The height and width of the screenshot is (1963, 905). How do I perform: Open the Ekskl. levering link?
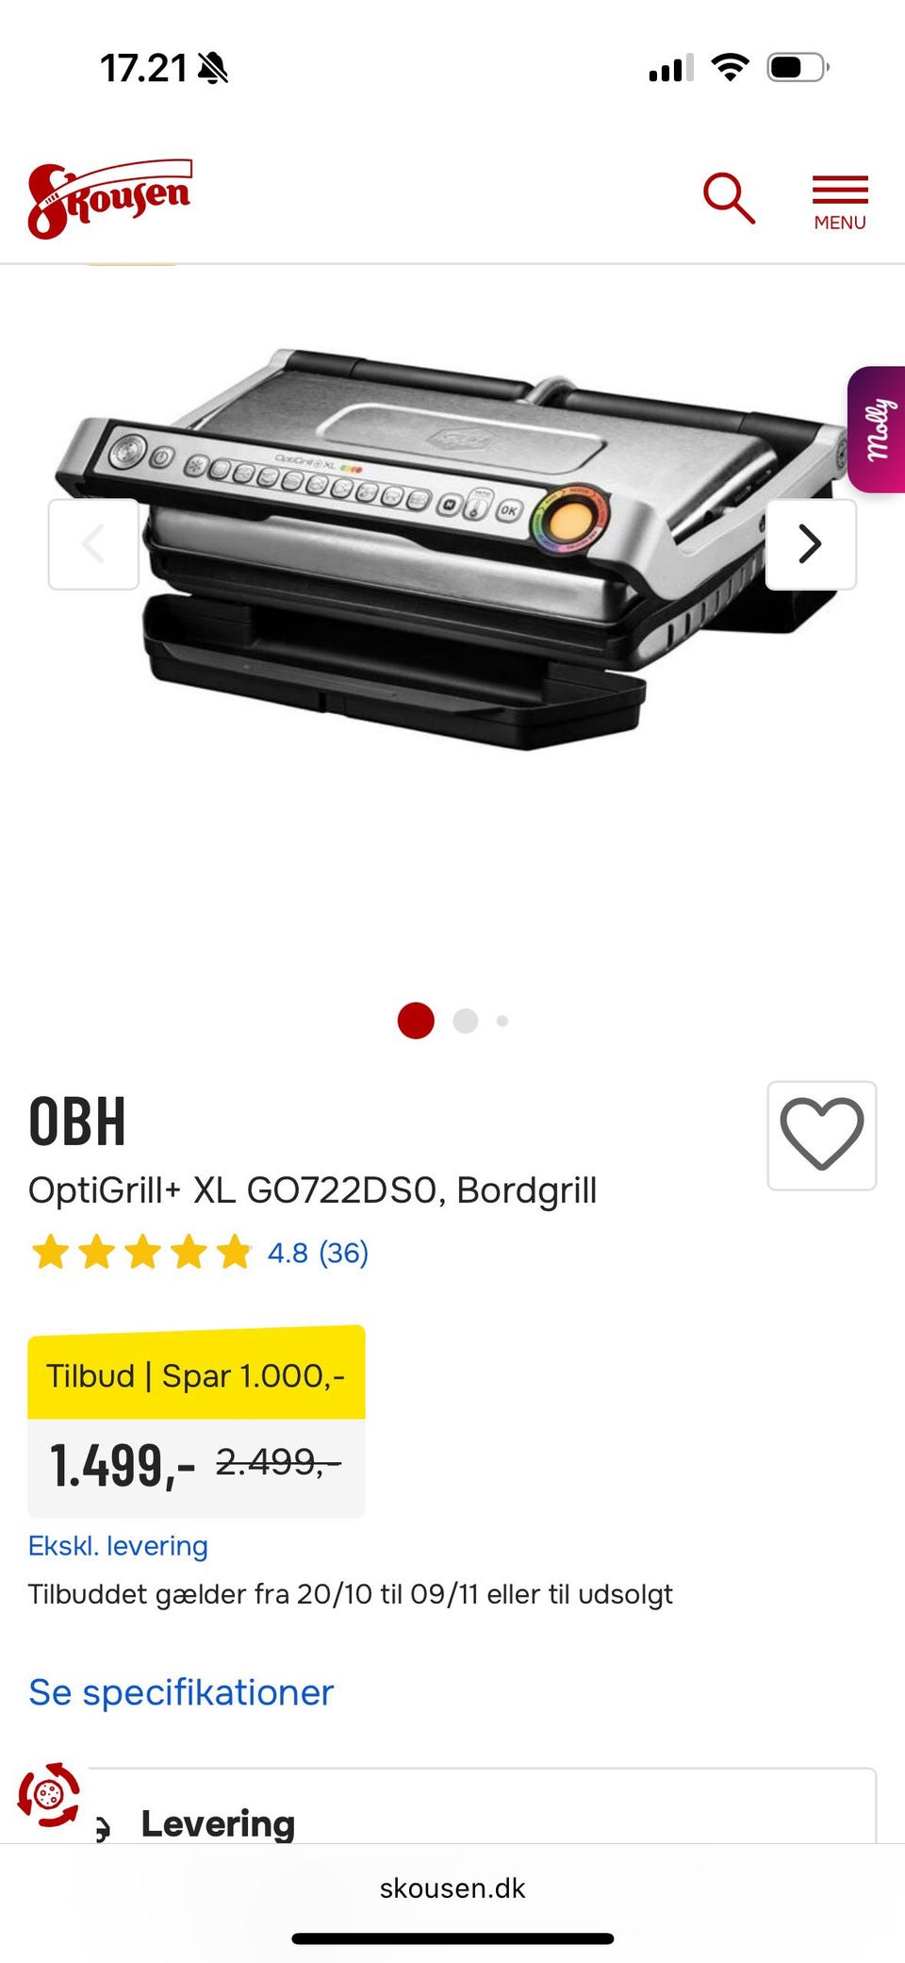(x=118, y=1546)
